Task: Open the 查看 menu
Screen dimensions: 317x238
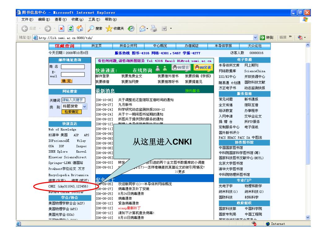Action: click(x=61, y=20)
